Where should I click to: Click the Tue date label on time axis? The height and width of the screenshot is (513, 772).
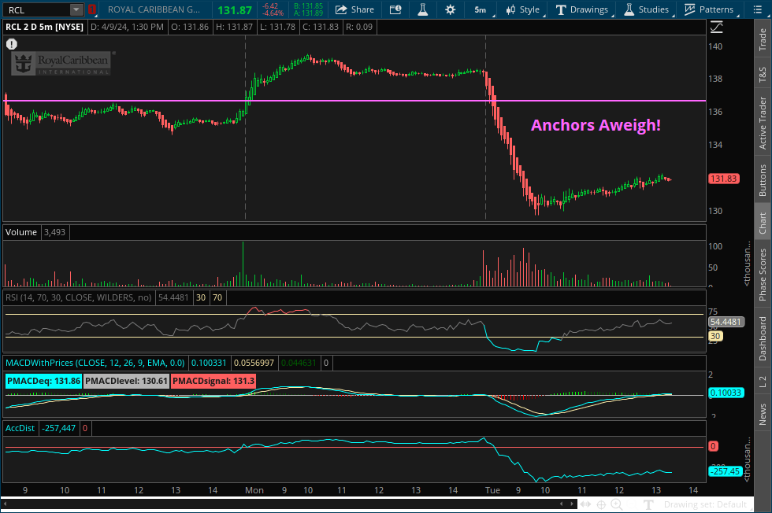(493, 490)
